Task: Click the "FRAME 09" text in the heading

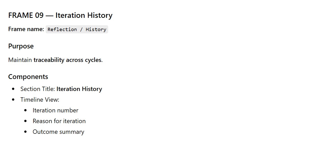Action: pos(26,16)
